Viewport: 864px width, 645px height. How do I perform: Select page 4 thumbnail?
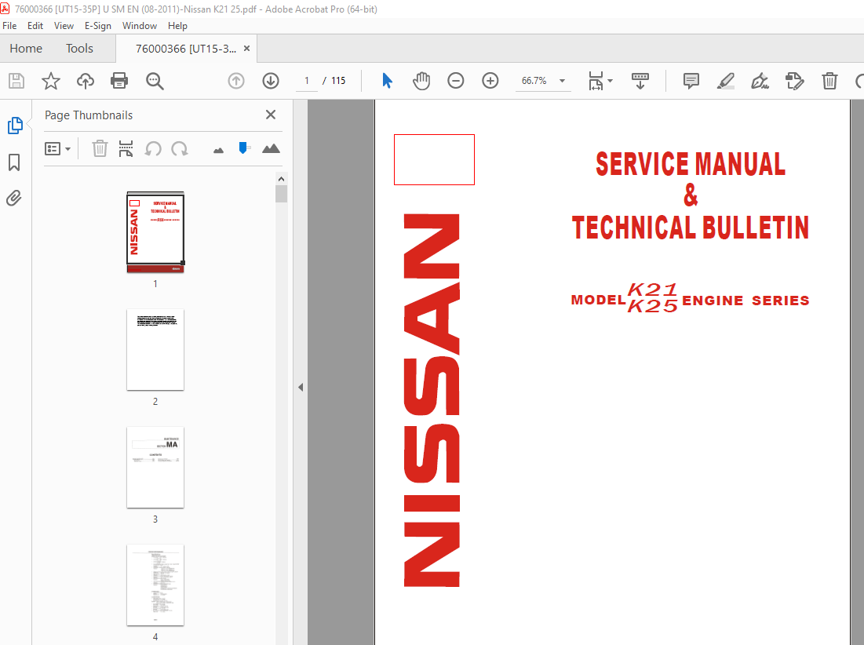pos(155,585)
